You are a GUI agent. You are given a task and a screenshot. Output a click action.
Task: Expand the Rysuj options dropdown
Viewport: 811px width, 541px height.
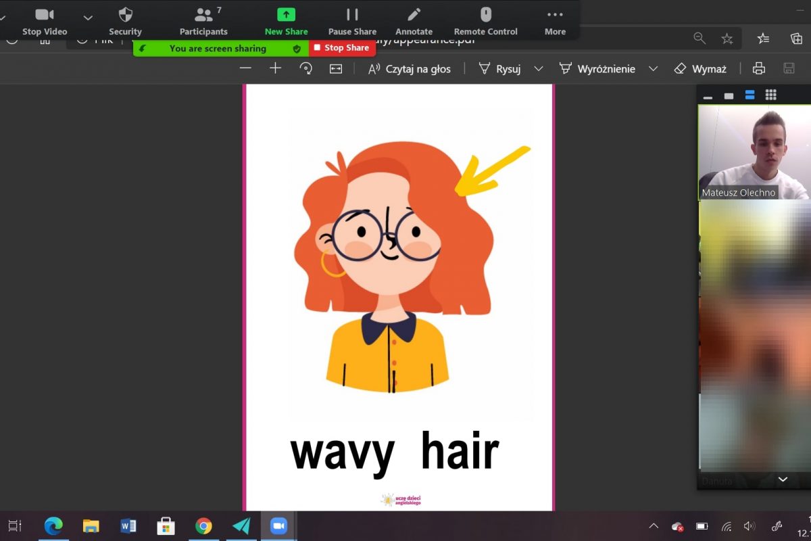coord(539,68)
